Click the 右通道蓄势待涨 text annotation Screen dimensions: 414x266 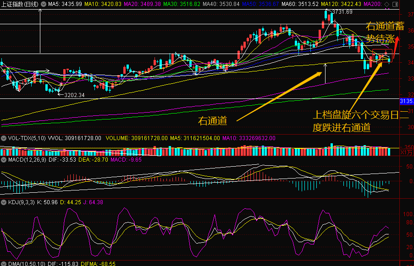(x=384, y=32)
